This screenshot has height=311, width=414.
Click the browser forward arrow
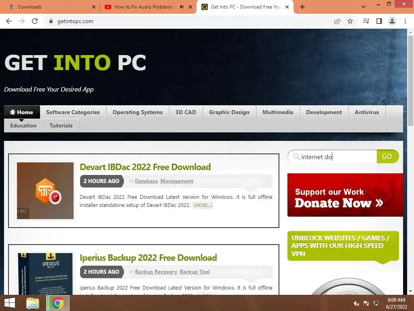(22, 21)
